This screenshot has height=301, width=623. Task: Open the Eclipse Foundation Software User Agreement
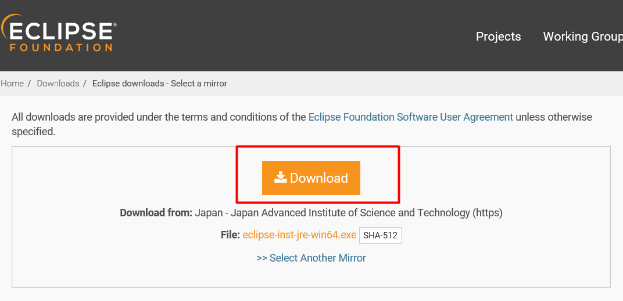tap(410, 117)
